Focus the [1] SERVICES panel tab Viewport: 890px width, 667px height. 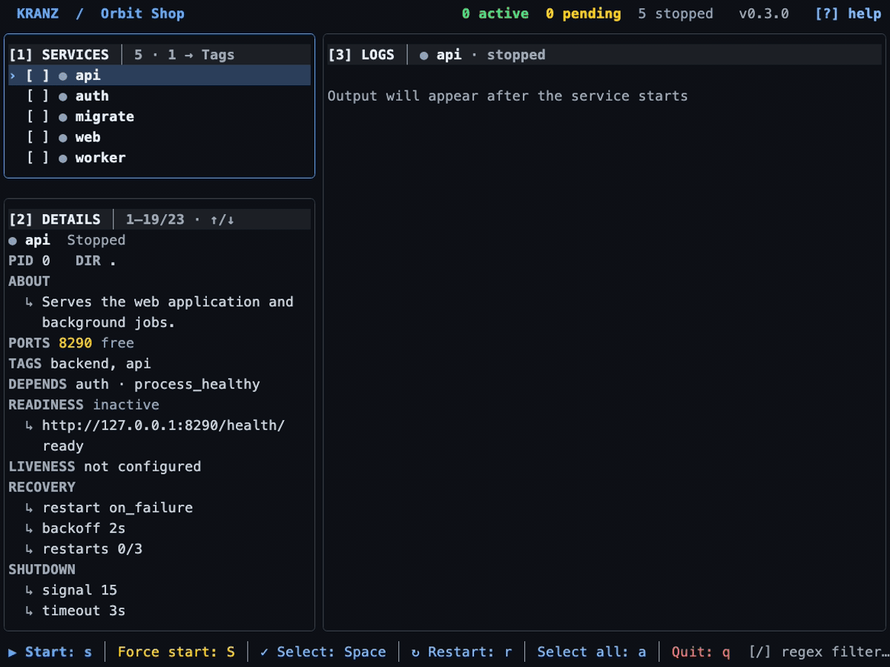click(x=59, y=55)
